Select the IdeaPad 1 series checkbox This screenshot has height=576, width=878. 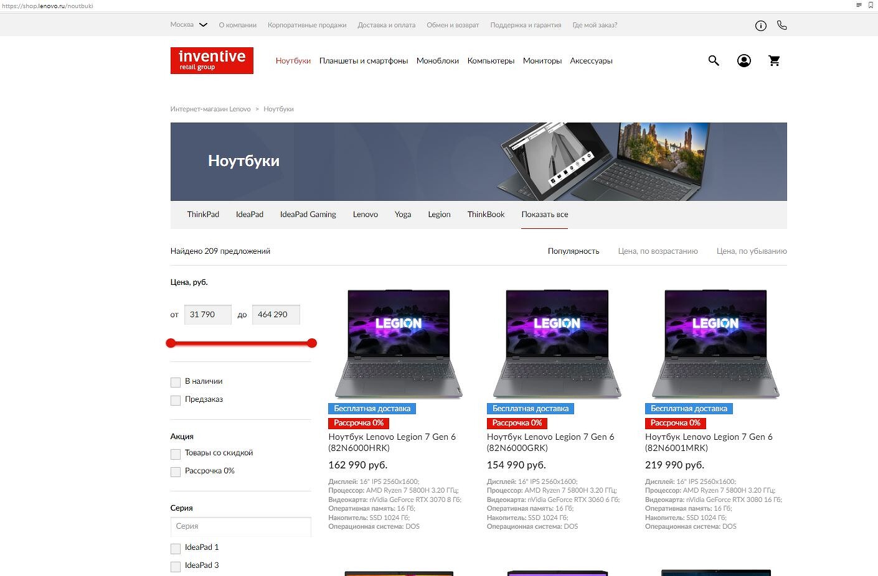coord(176,548)
